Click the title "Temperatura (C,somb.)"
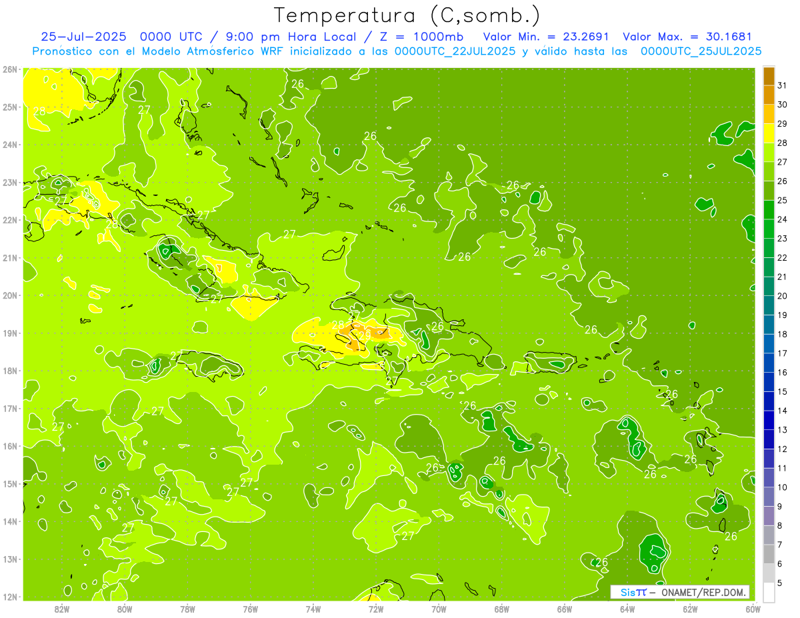 pyautogui.click(x=407, y=16)
